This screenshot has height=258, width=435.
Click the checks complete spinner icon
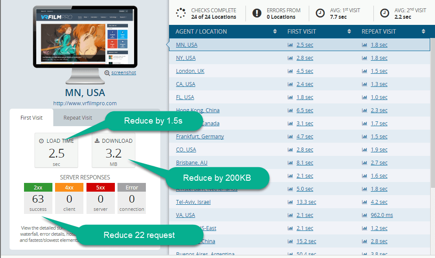click(181, 13)
